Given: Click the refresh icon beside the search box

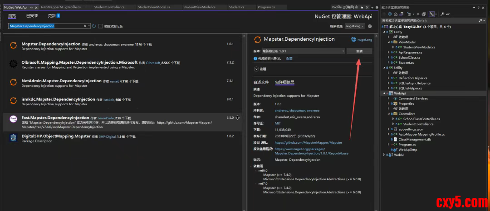Looking at the screenshot, I should pyautogui.click(x=94, y=26).
